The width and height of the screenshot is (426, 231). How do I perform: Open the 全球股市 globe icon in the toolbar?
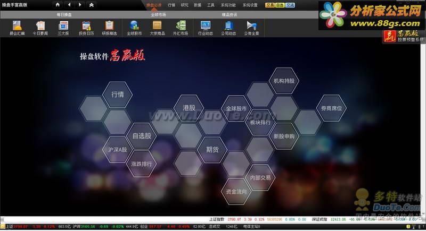(134, 28)
